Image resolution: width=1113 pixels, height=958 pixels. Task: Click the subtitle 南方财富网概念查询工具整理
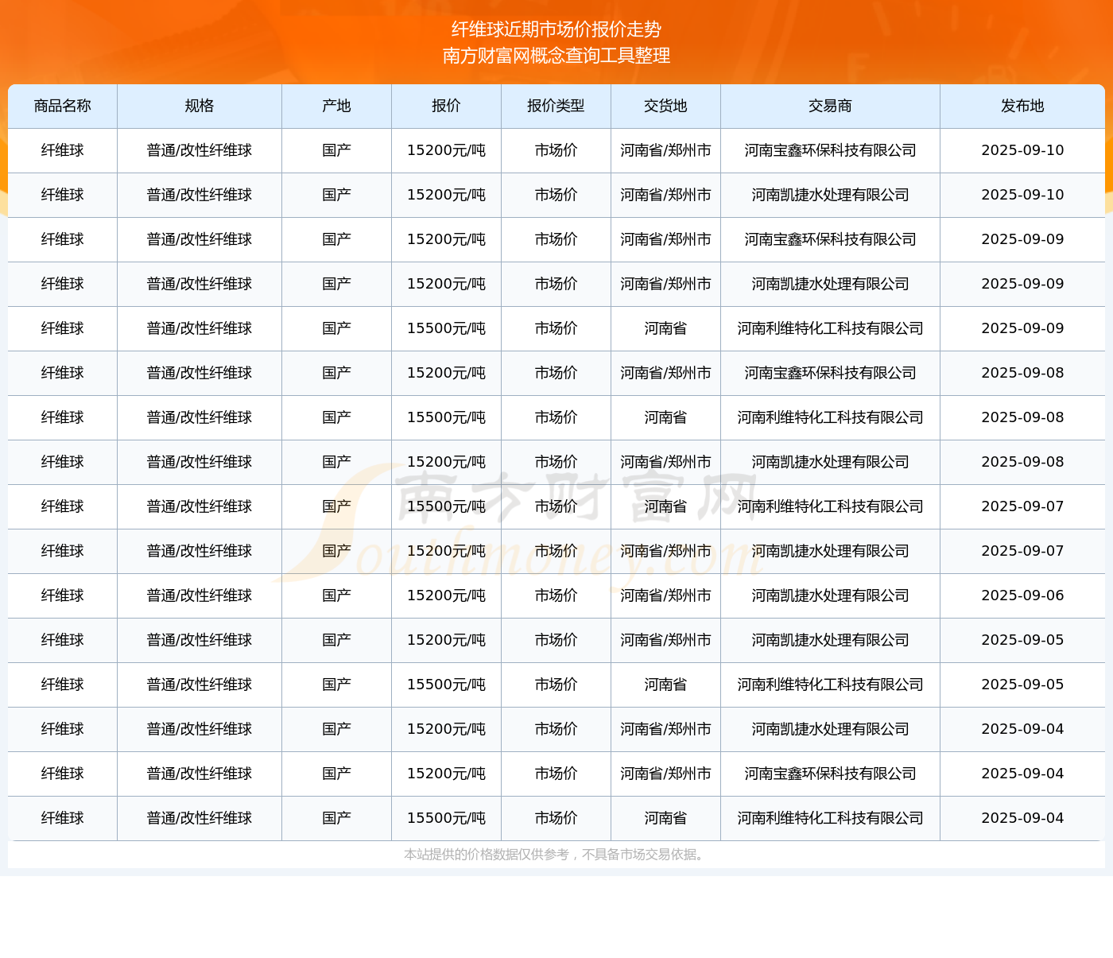556,56
